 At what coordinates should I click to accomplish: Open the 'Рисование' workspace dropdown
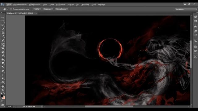point(186,9)
